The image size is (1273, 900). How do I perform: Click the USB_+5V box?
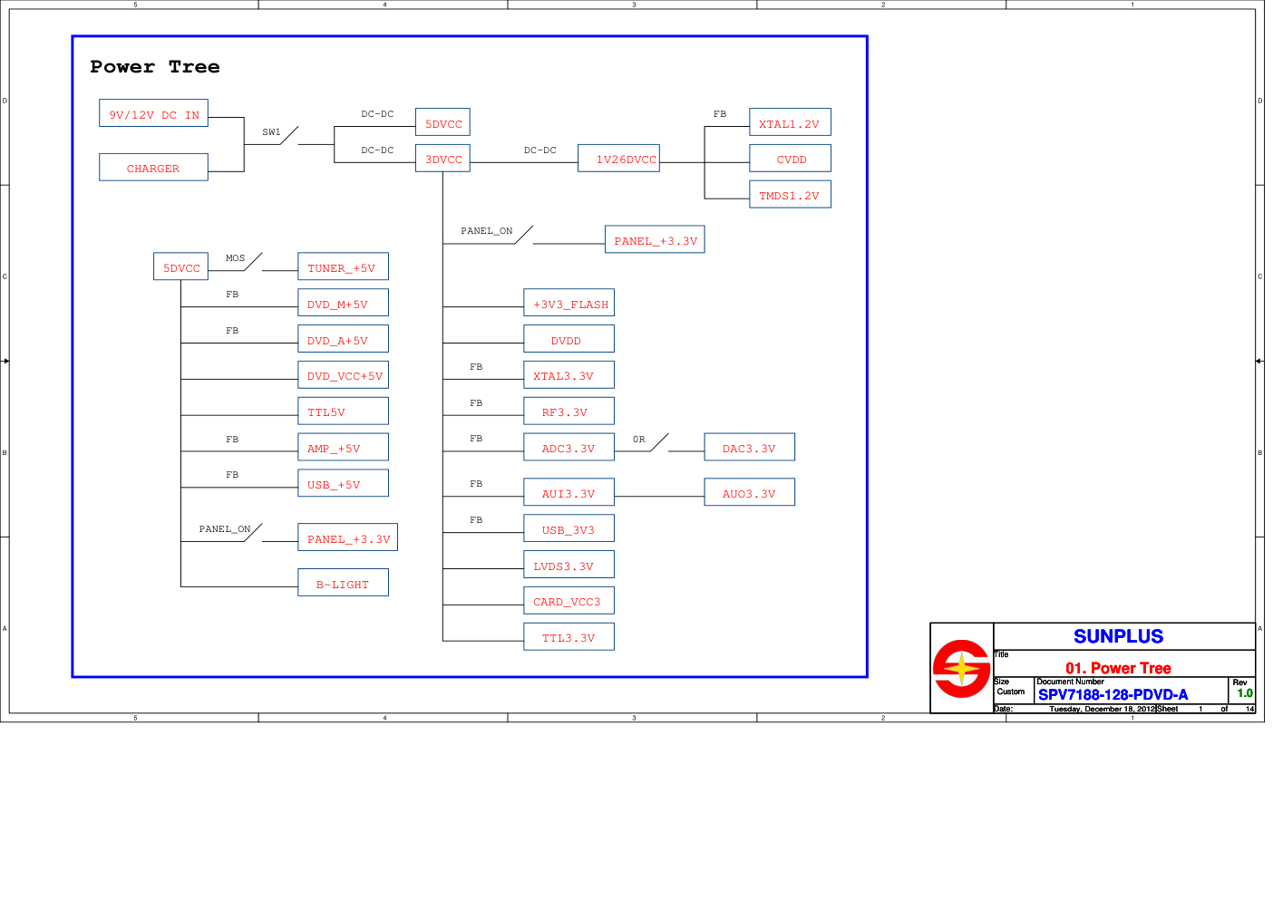(343, 484)
